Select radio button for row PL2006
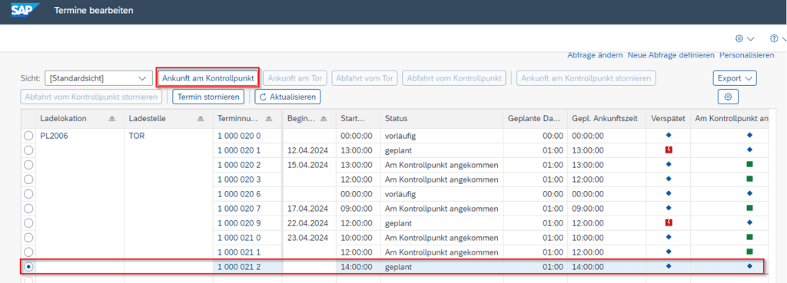 tap(28, 136)
